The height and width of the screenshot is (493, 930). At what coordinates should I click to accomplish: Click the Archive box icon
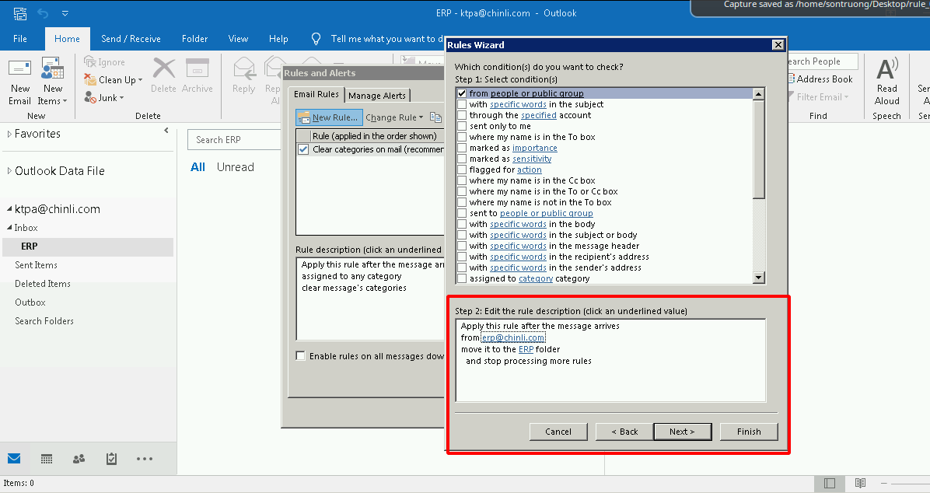pos(198,69)
